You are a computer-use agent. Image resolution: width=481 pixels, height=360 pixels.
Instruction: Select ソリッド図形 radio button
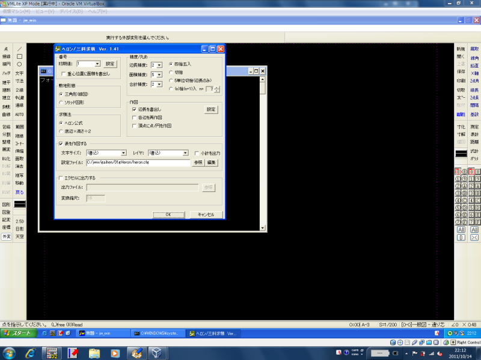[61, 103]
